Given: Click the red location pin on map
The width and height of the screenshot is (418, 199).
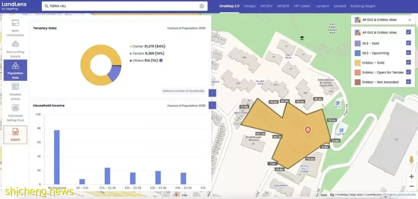Looking at the screenshot, I should [308, 130].
